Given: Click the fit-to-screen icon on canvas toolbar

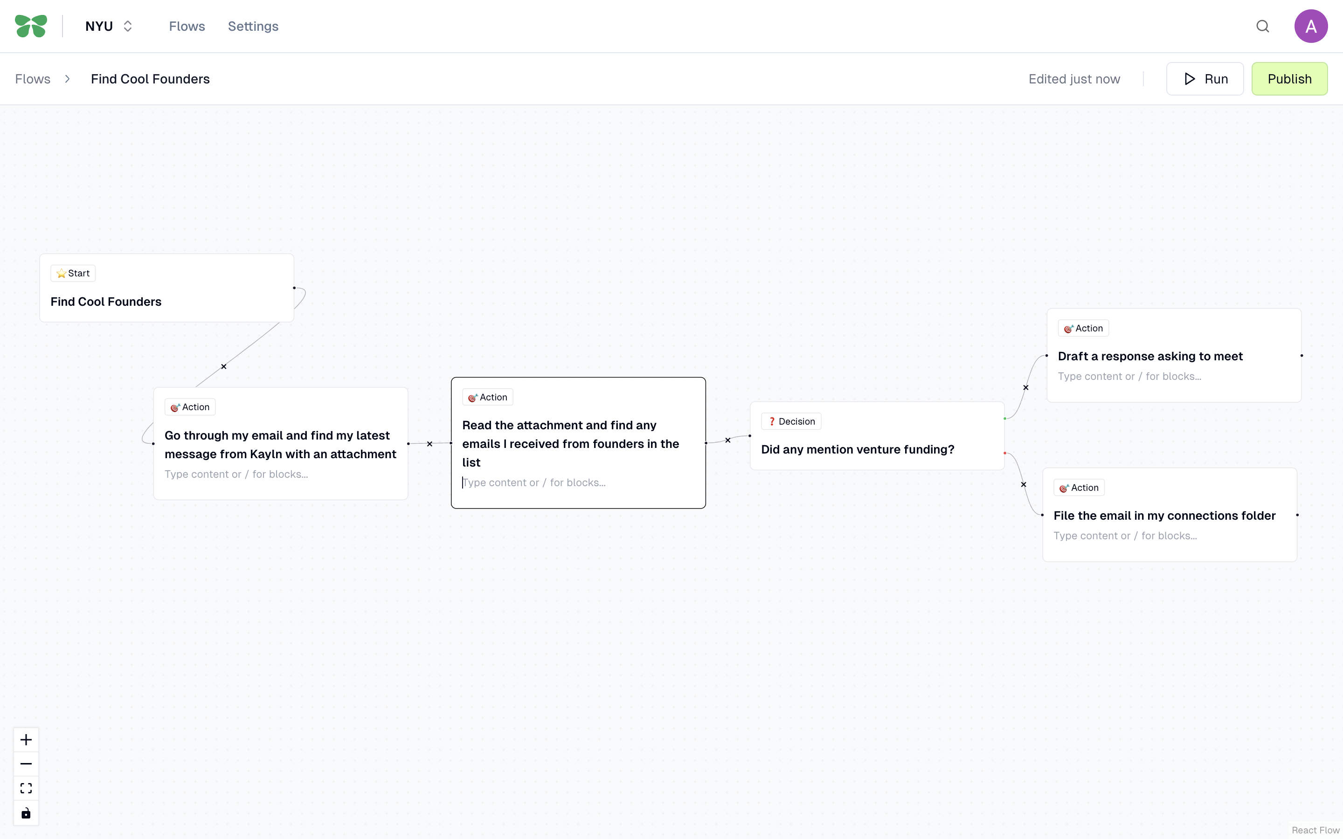Looking at the screenshot, I should click(26, 788).
